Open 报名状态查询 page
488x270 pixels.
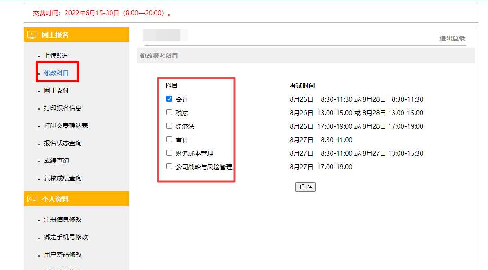click(63, 143)
